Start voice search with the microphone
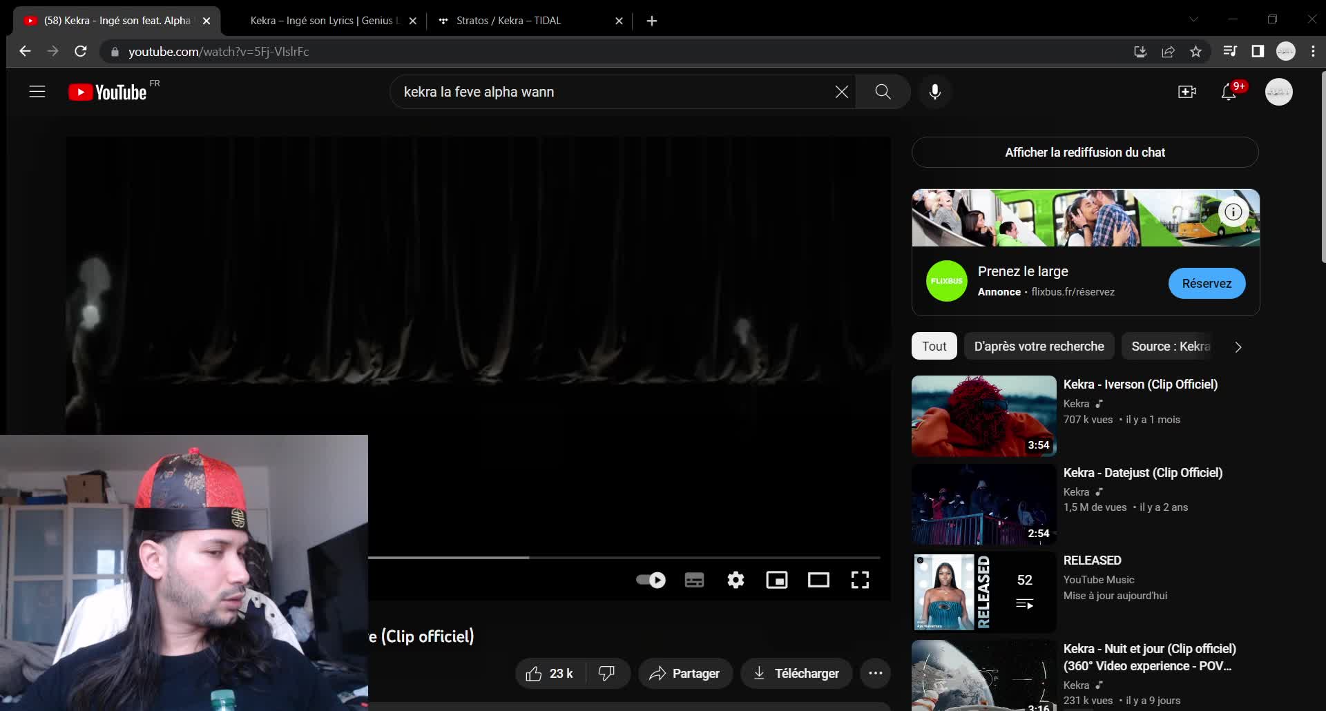 (x=935, y=92)
